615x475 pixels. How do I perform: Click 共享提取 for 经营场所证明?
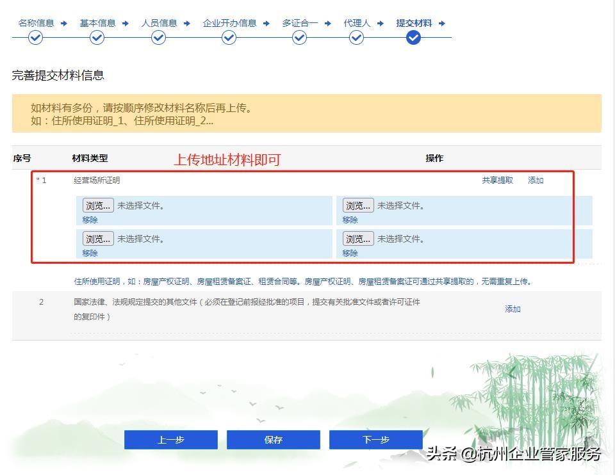pyautogui.click(x=497, y=181)
